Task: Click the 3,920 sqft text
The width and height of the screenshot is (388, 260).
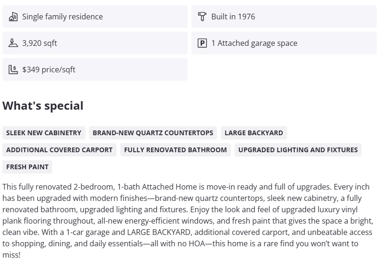Action: click(40, 43)
